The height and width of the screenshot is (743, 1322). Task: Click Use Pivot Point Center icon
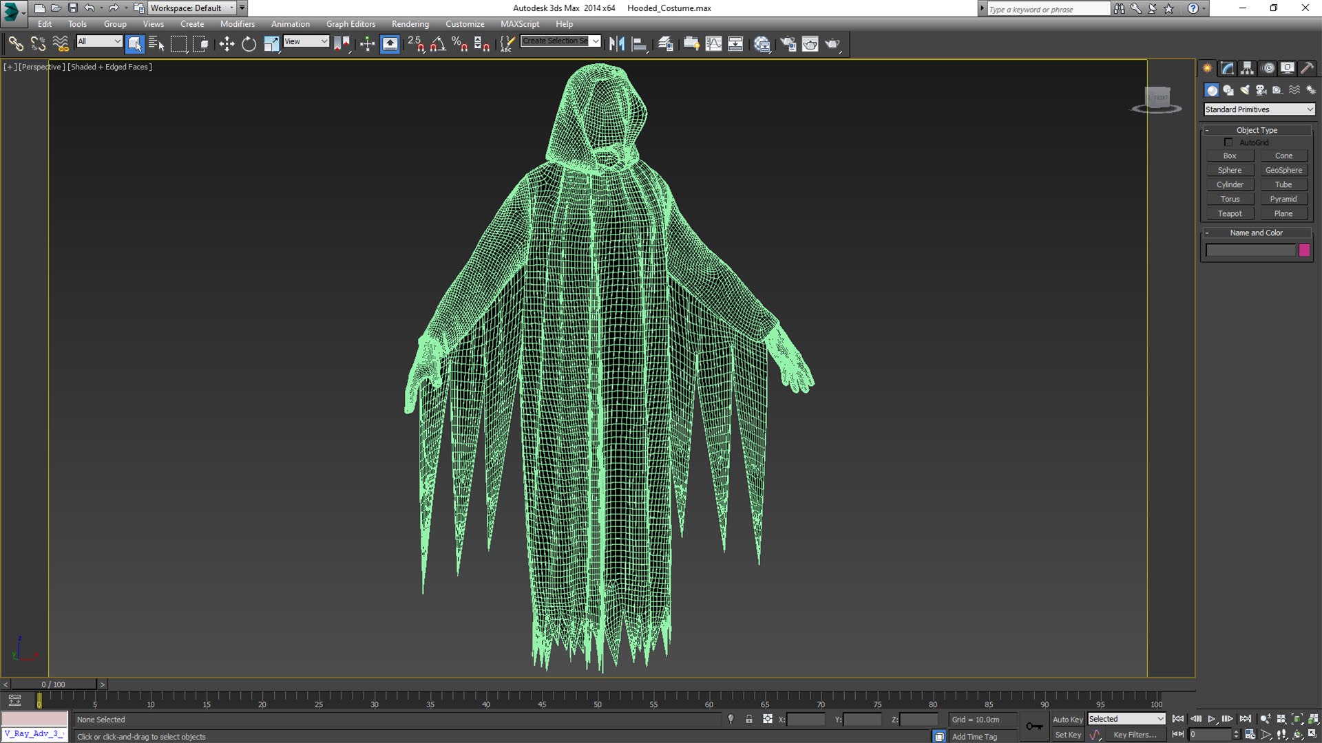(x=342, y=44)
